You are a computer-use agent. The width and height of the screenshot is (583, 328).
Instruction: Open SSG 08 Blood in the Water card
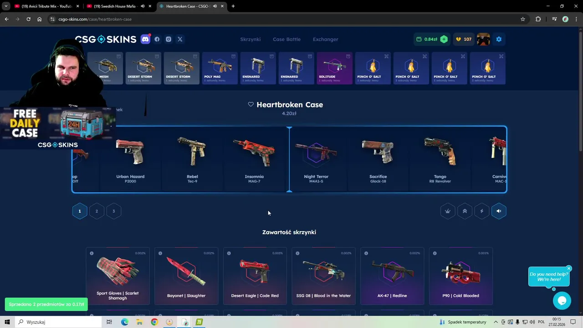[323, 276]
